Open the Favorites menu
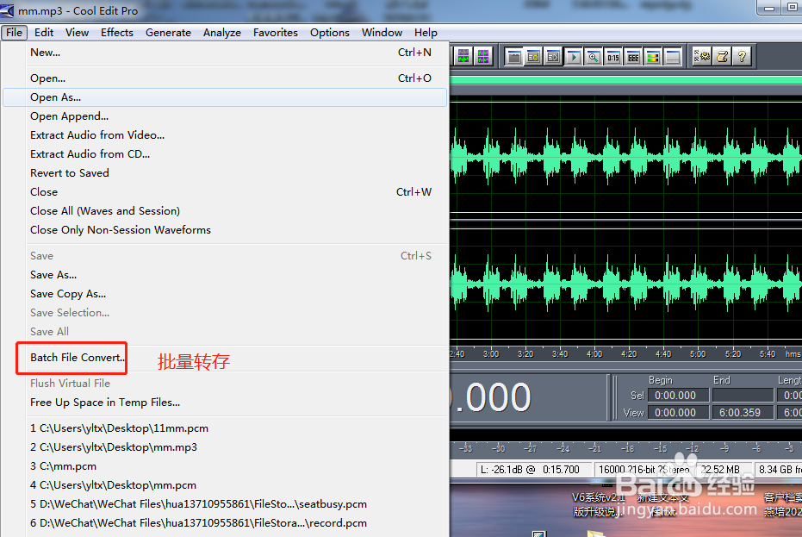Image resolution: width=802 pixels, height=537 pixels. click(276, 33)
